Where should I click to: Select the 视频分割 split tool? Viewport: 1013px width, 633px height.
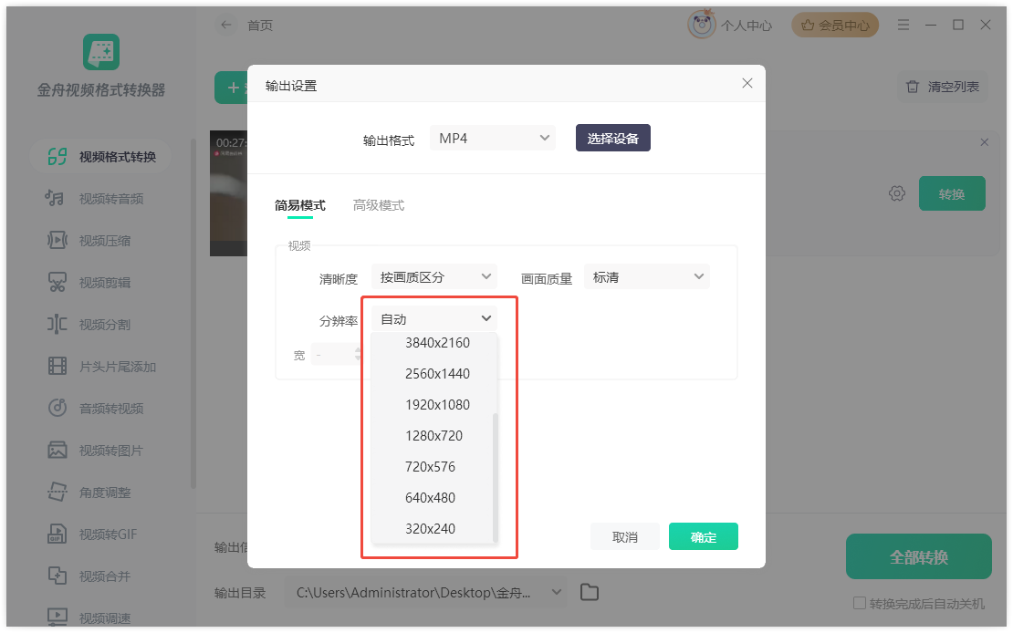[x=57, y=325]
